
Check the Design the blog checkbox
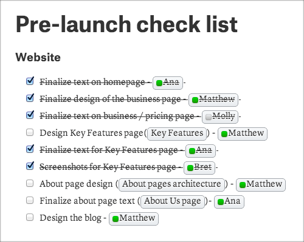coord(30,217)
